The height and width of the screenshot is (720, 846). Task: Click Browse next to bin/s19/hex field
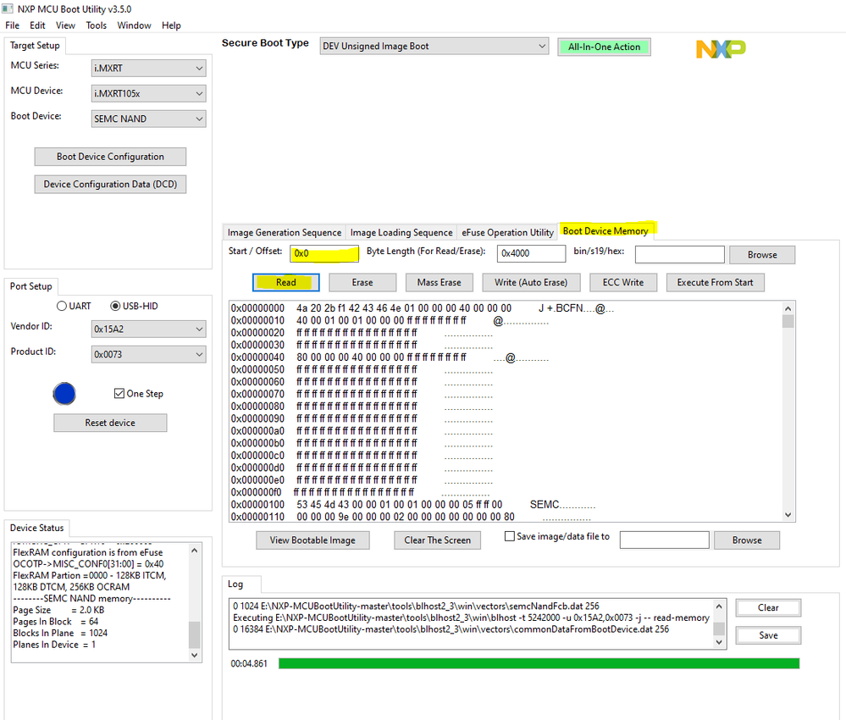[762, 255]
